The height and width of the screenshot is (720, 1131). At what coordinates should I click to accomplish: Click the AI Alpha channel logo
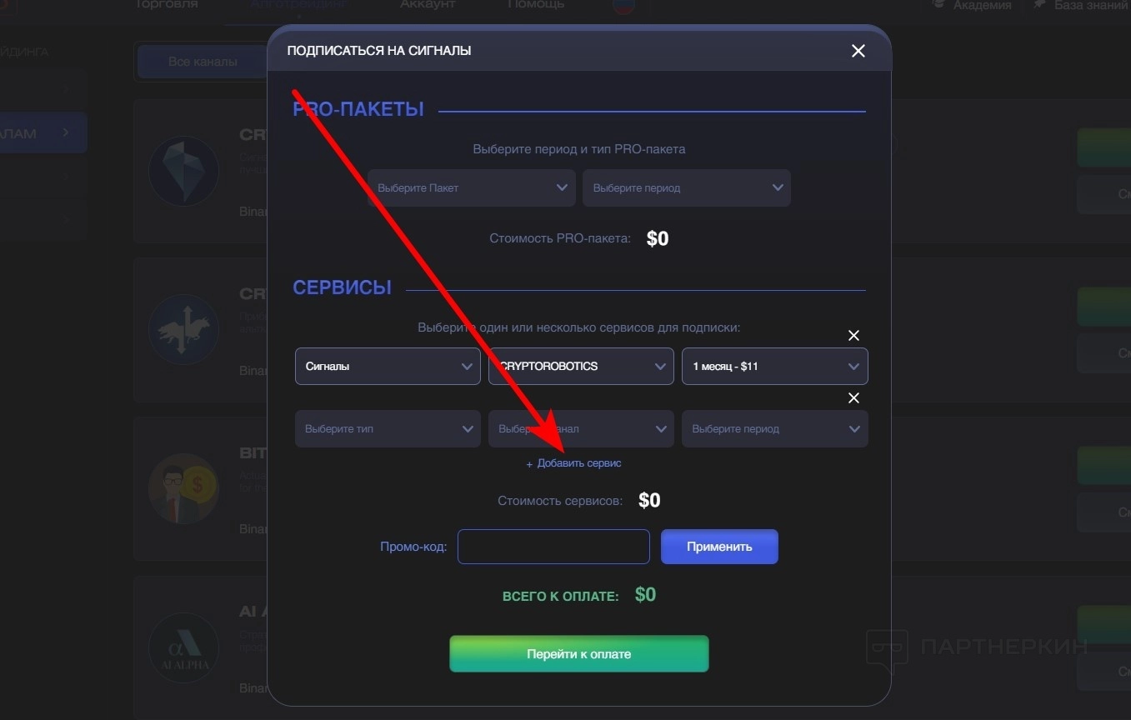pos(183,648)
